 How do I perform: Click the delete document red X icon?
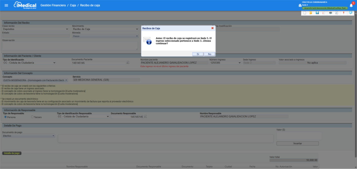point(324,13)
